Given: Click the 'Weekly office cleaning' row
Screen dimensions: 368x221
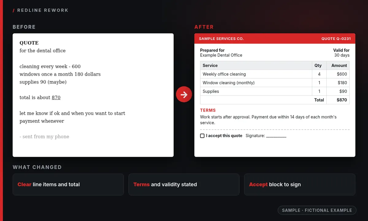Looking at the screenshot, I should (275, 74).
